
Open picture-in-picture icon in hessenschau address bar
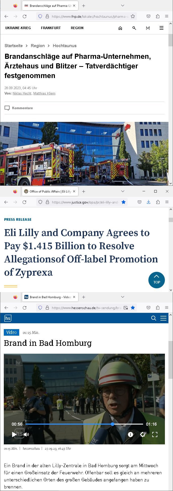click(126, 308)
